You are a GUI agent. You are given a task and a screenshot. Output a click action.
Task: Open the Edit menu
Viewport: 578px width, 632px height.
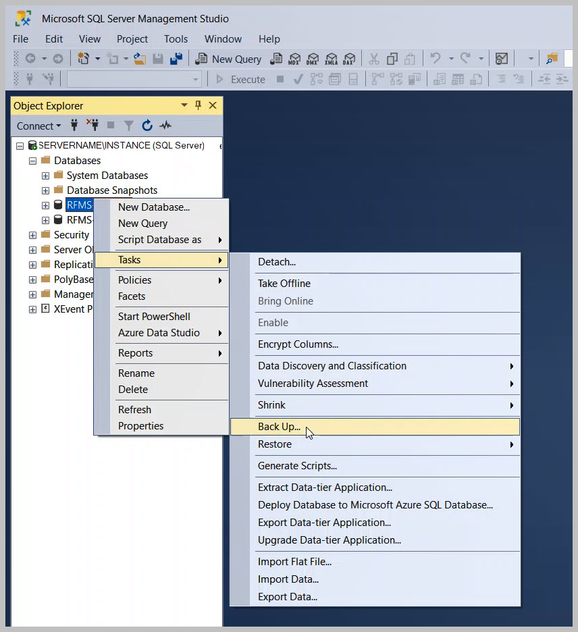(54, 39)
